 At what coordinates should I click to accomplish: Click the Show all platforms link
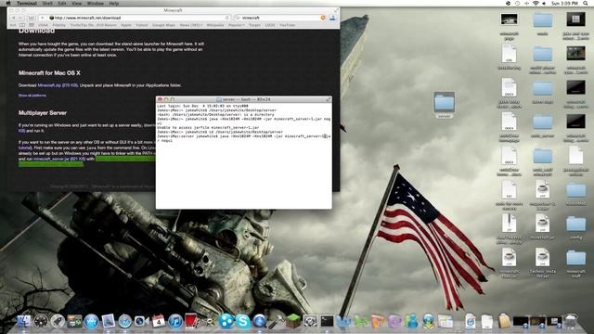click(x=32, y=96)
